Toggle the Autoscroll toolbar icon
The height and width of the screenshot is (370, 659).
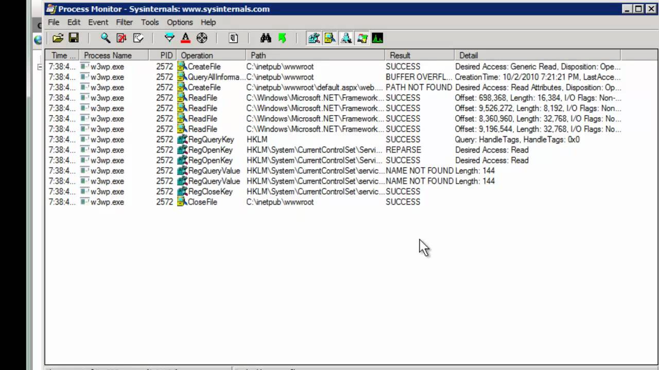pyautogui.click(x=122, y=38)
